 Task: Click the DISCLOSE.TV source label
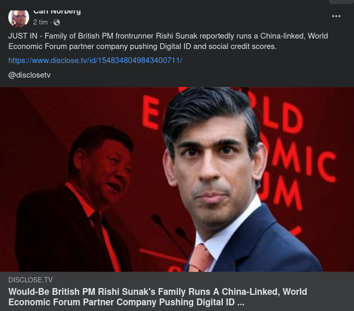pos(31,280)
